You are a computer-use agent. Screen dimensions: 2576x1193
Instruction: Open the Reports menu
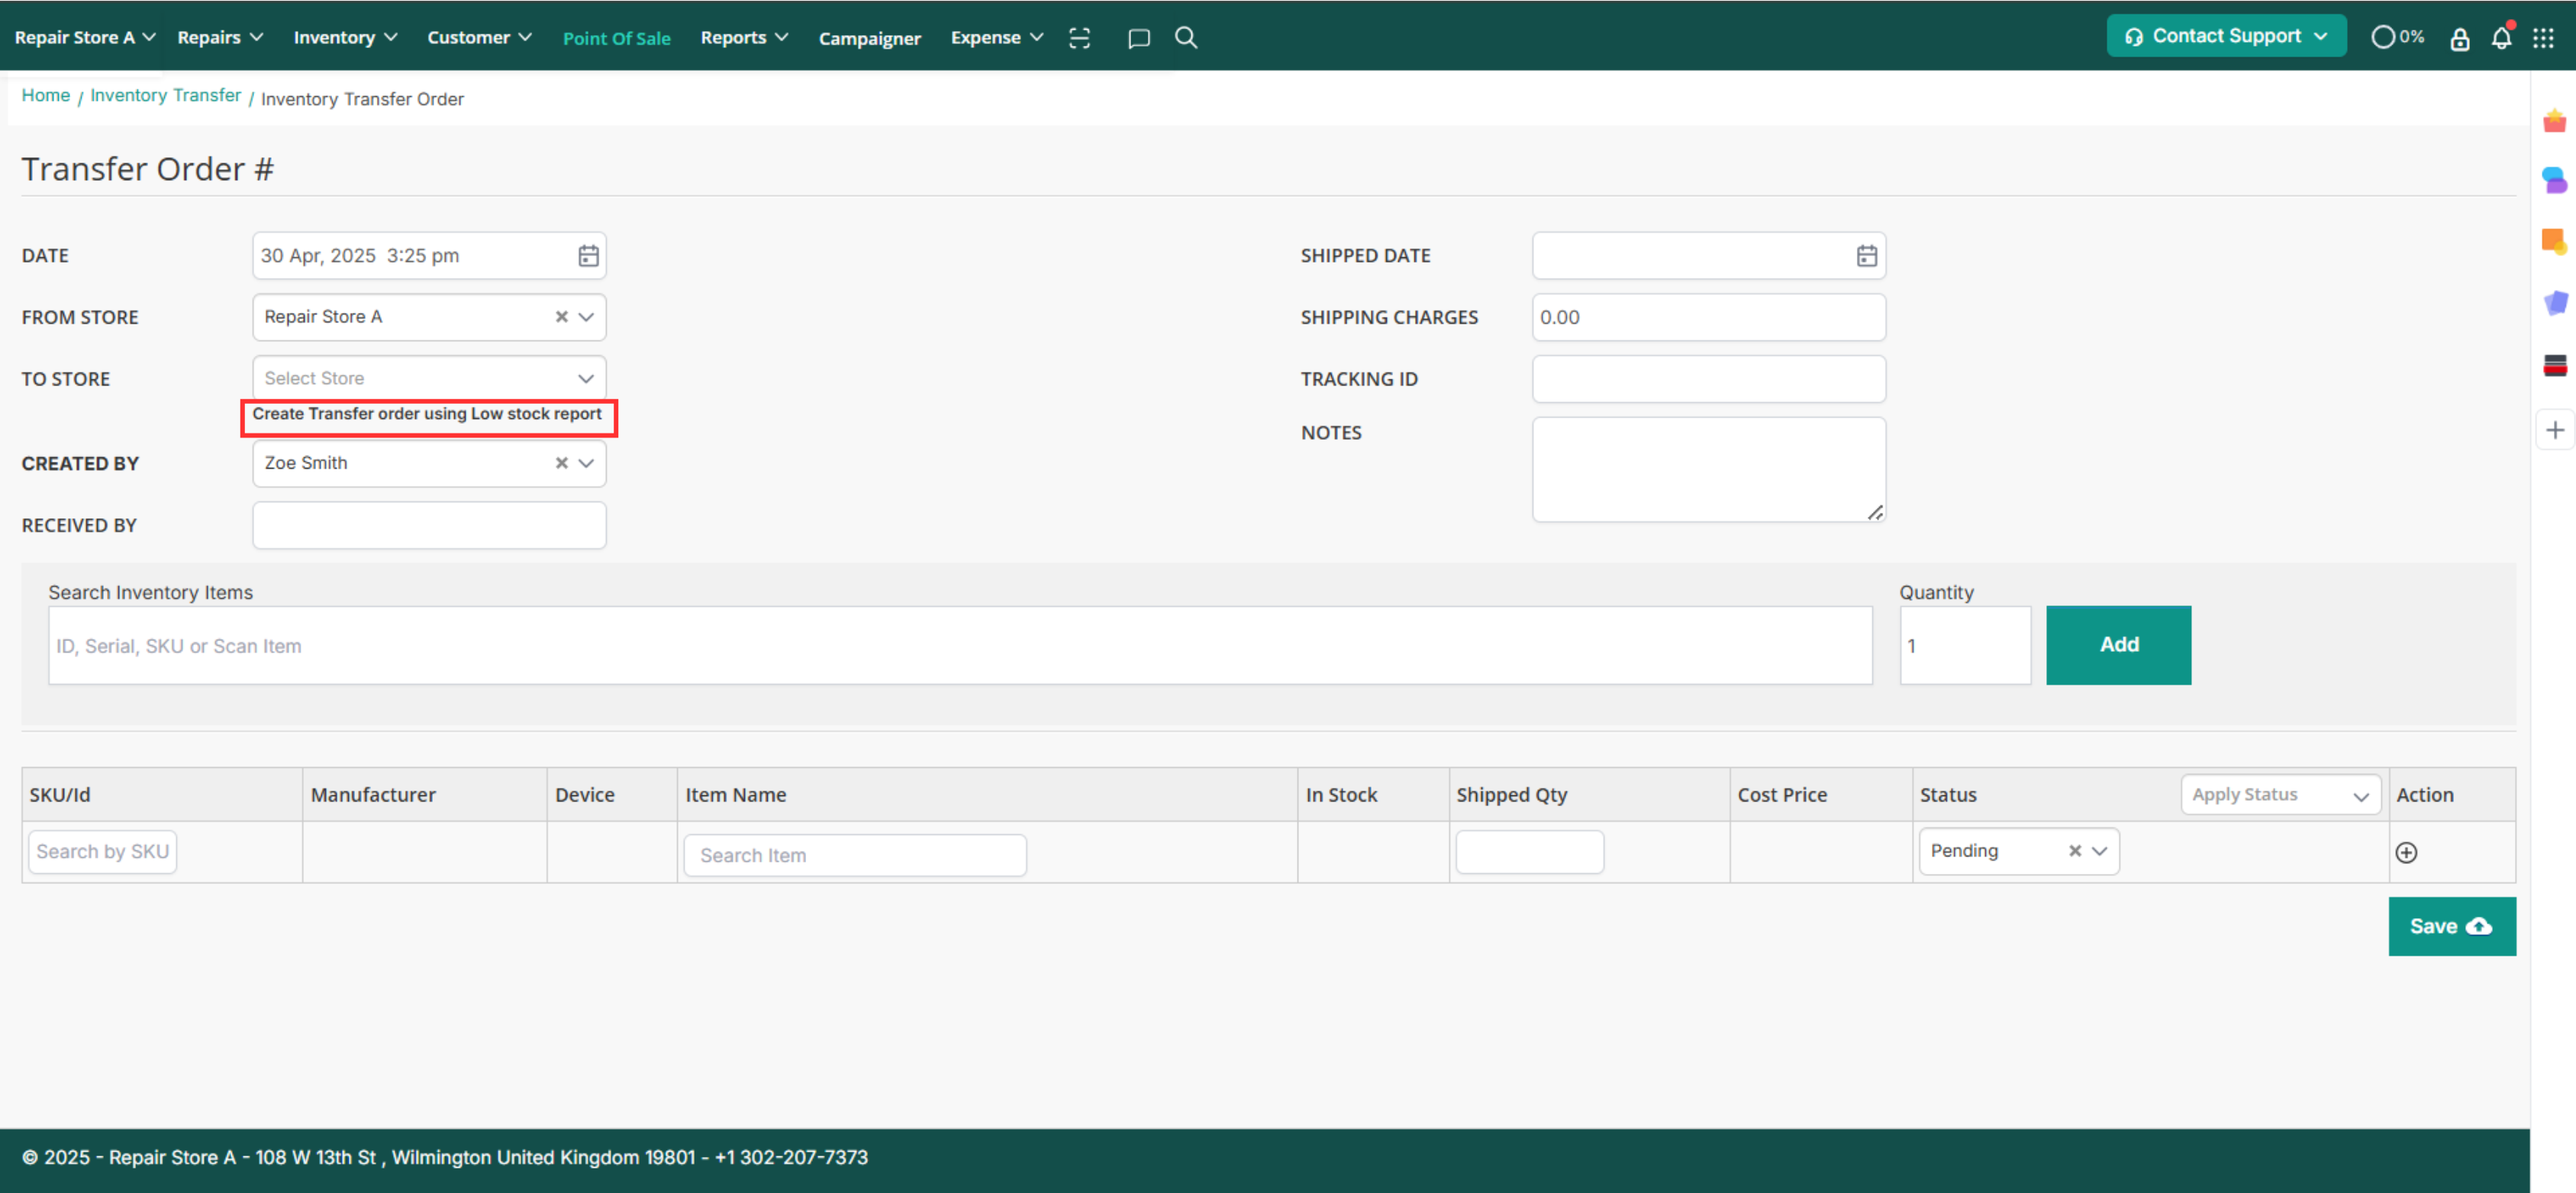point(744,37)
